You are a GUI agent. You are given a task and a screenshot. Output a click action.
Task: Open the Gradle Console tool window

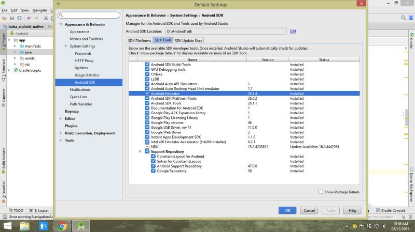tap(391, 210)
